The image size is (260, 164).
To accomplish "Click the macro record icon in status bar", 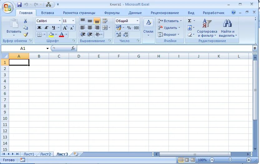I will 22,160.
